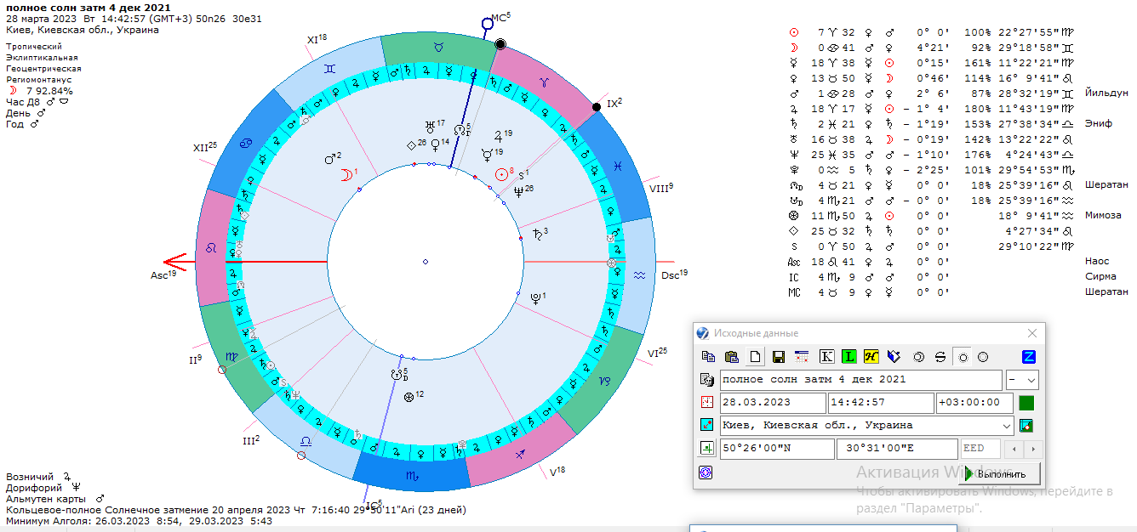Click the left stepper arrow beside EED

coord(1012,448)
